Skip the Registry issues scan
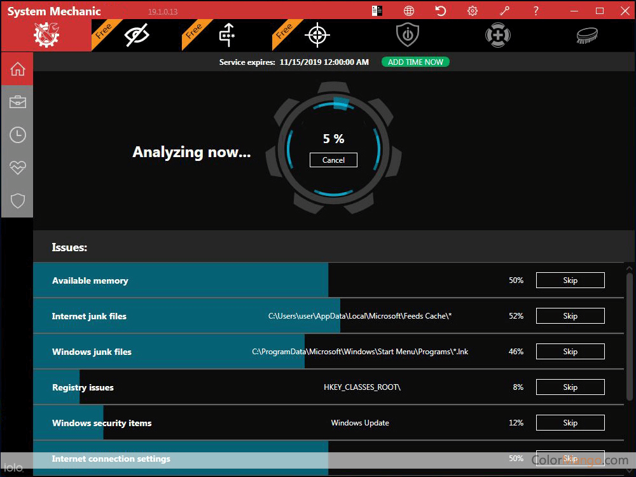Image resolution: width=636 pixels, height=477 pixels. point(570,387)
